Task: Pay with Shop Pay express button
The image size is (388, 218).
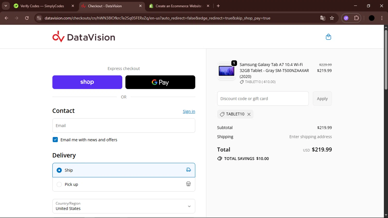Action: click(87, 82)
